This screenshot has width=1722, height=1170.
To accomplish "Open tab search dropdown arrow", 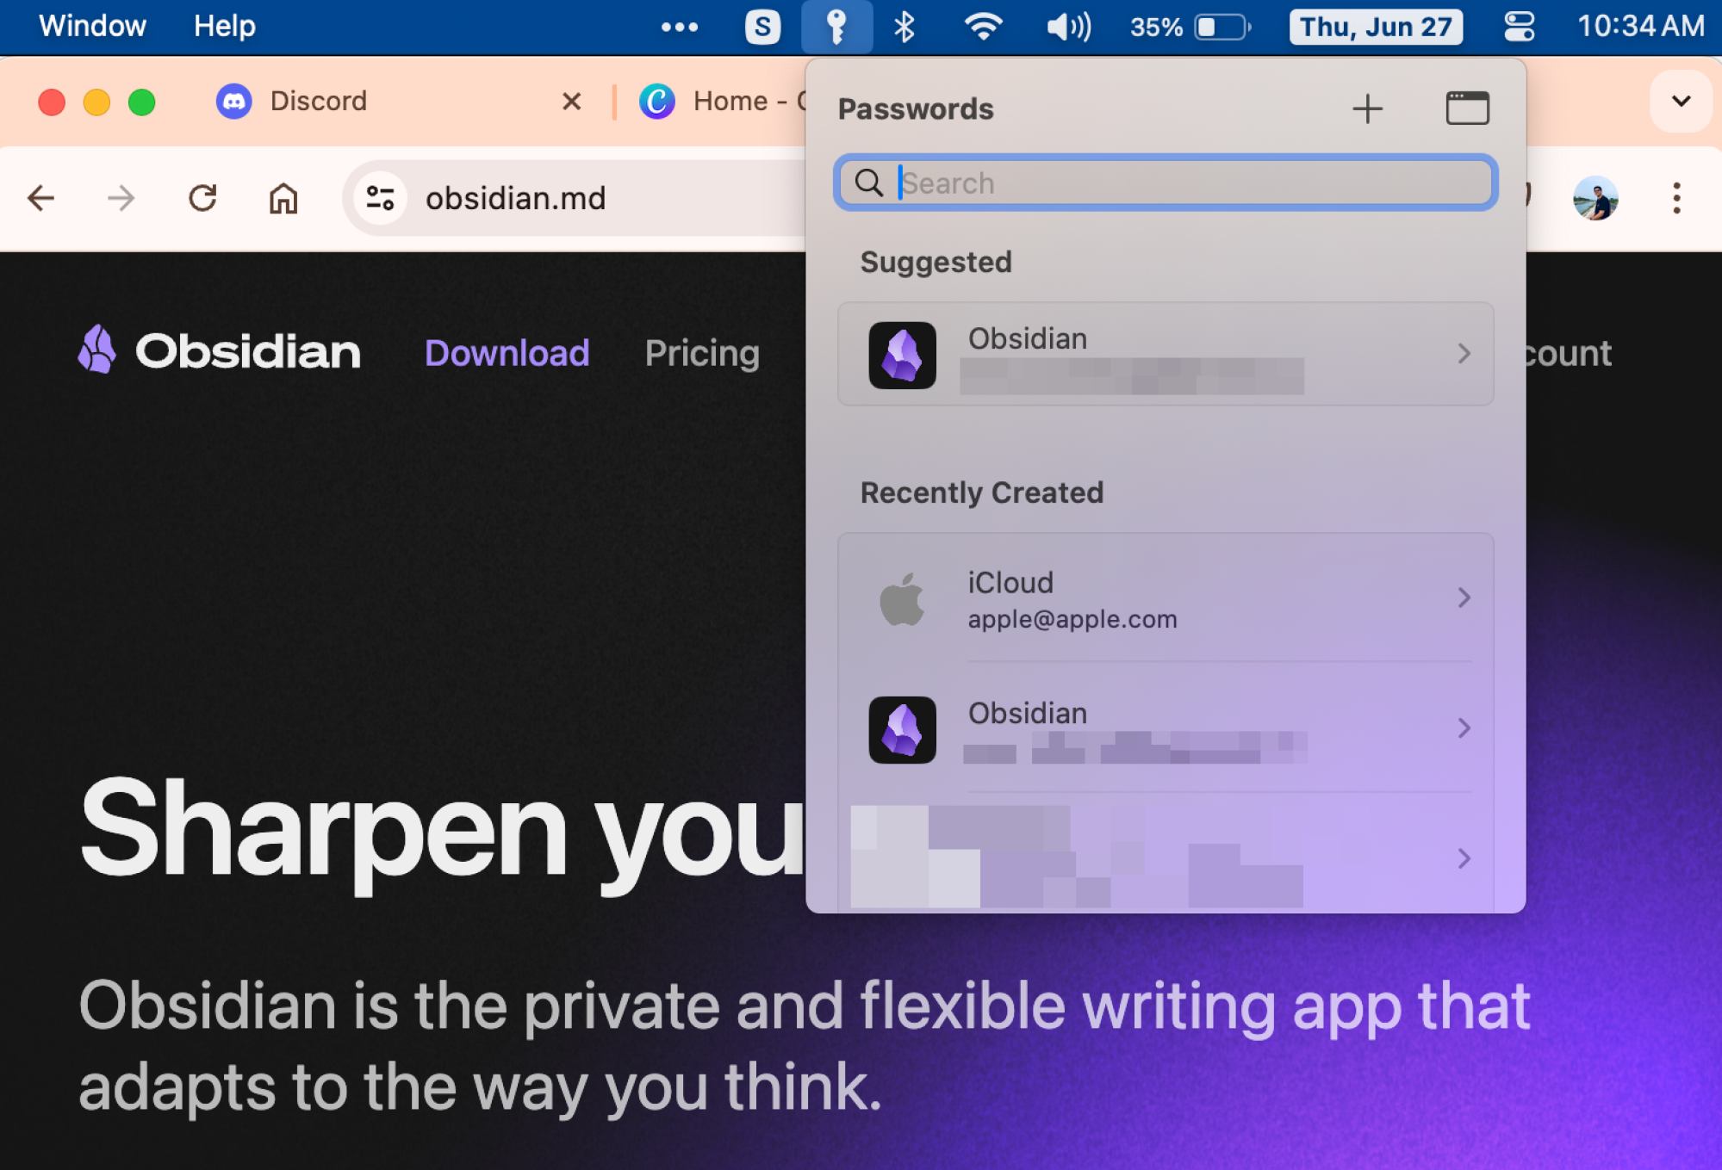I will coord(1680,102).
